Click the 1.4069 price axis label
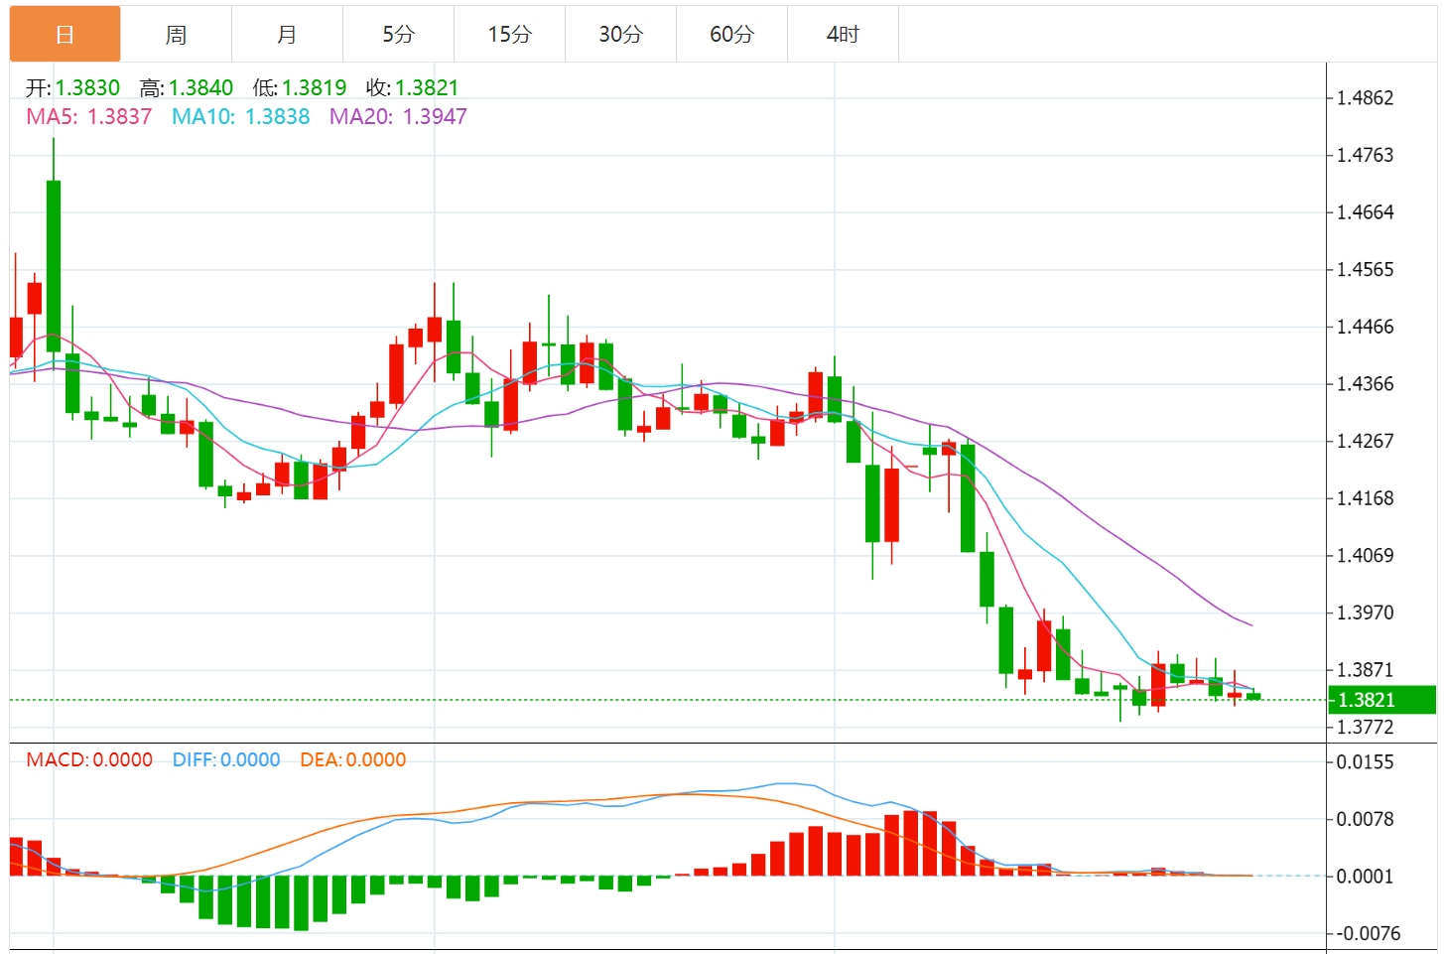This screenshot has height=954, width=1444. pyautogui.click(x=1366, y=555)
